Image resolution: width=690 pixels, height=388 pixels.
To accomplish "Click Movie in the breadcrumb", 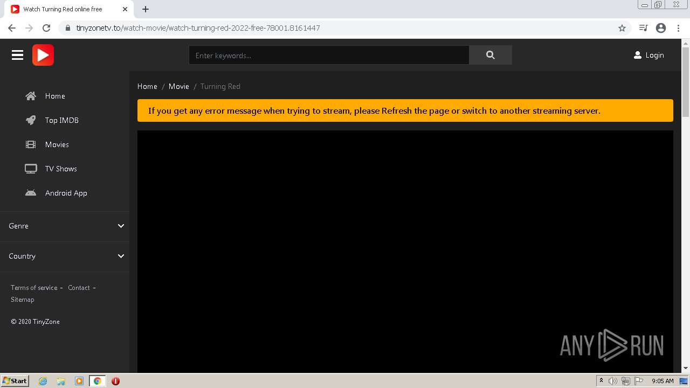I will point(179,86).
